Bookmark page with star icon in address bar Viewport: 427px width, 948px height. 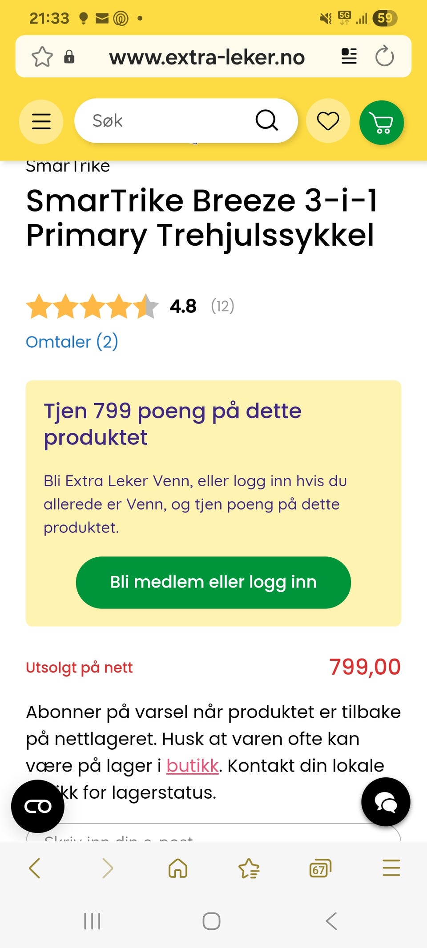42,57
